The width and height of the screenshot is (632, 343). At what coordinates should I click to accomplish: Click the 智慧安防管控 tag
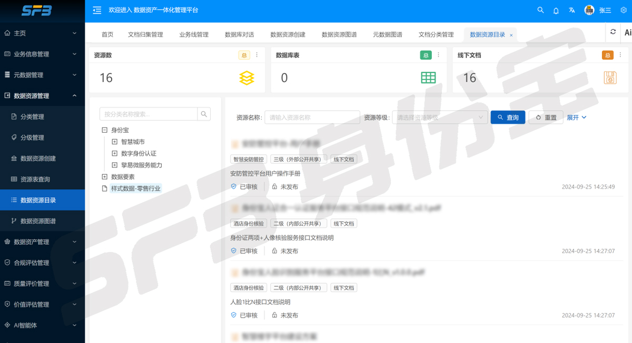(x=248, y=159)
